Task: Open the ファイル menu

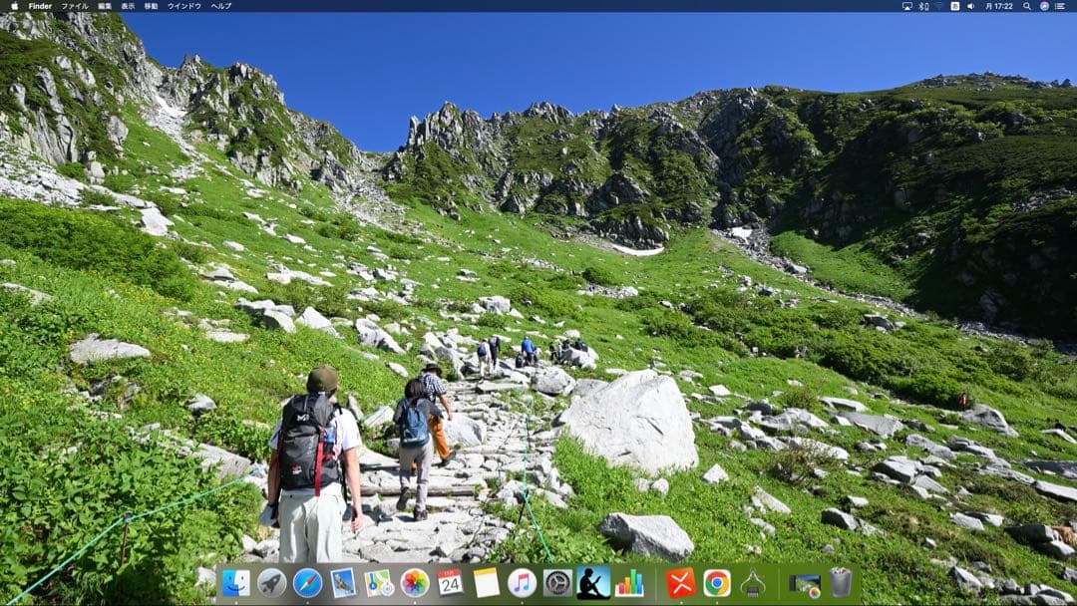Action: pyautogui.click(x=75, y=6)
